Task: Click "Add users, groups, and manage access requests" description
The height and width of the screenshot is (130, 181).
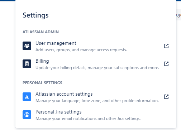Action: point(81,50)
